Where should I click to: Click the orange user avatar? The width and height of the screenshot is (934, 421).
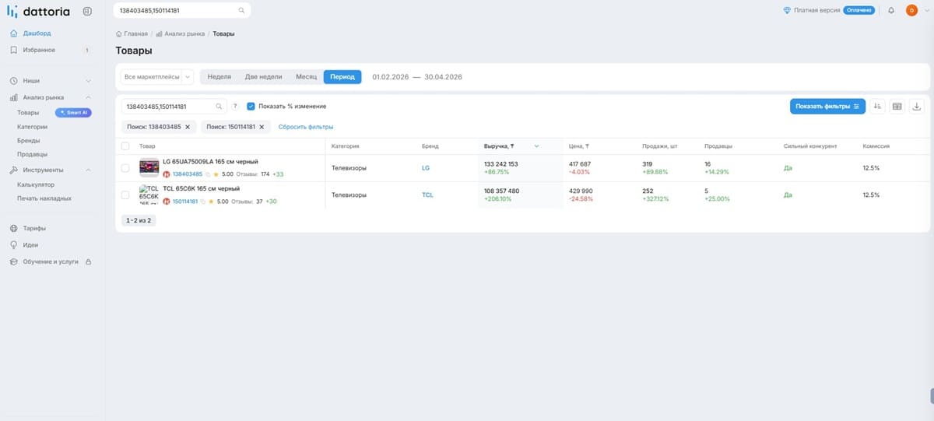pos(911,10)
